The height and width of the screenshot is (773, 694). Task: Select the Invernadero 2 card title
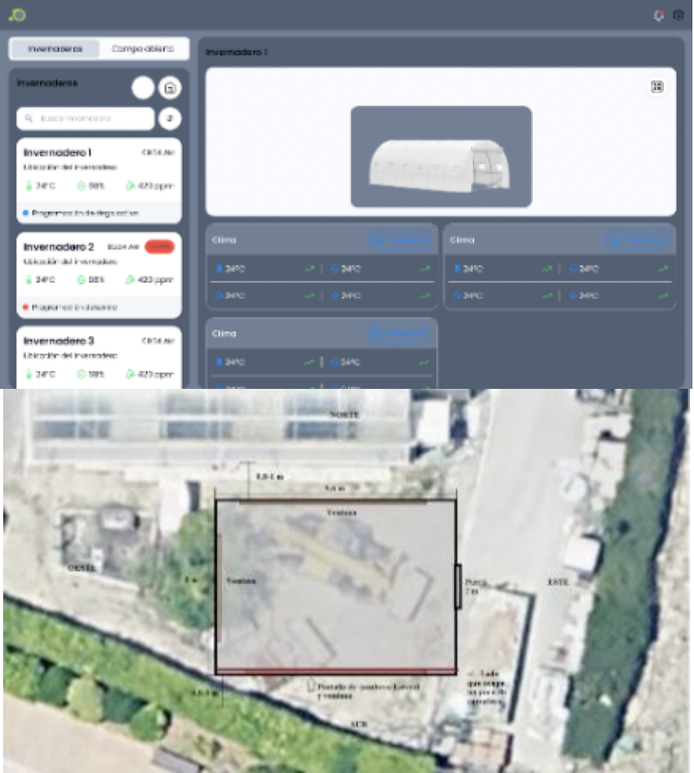(x=58, y=247)
